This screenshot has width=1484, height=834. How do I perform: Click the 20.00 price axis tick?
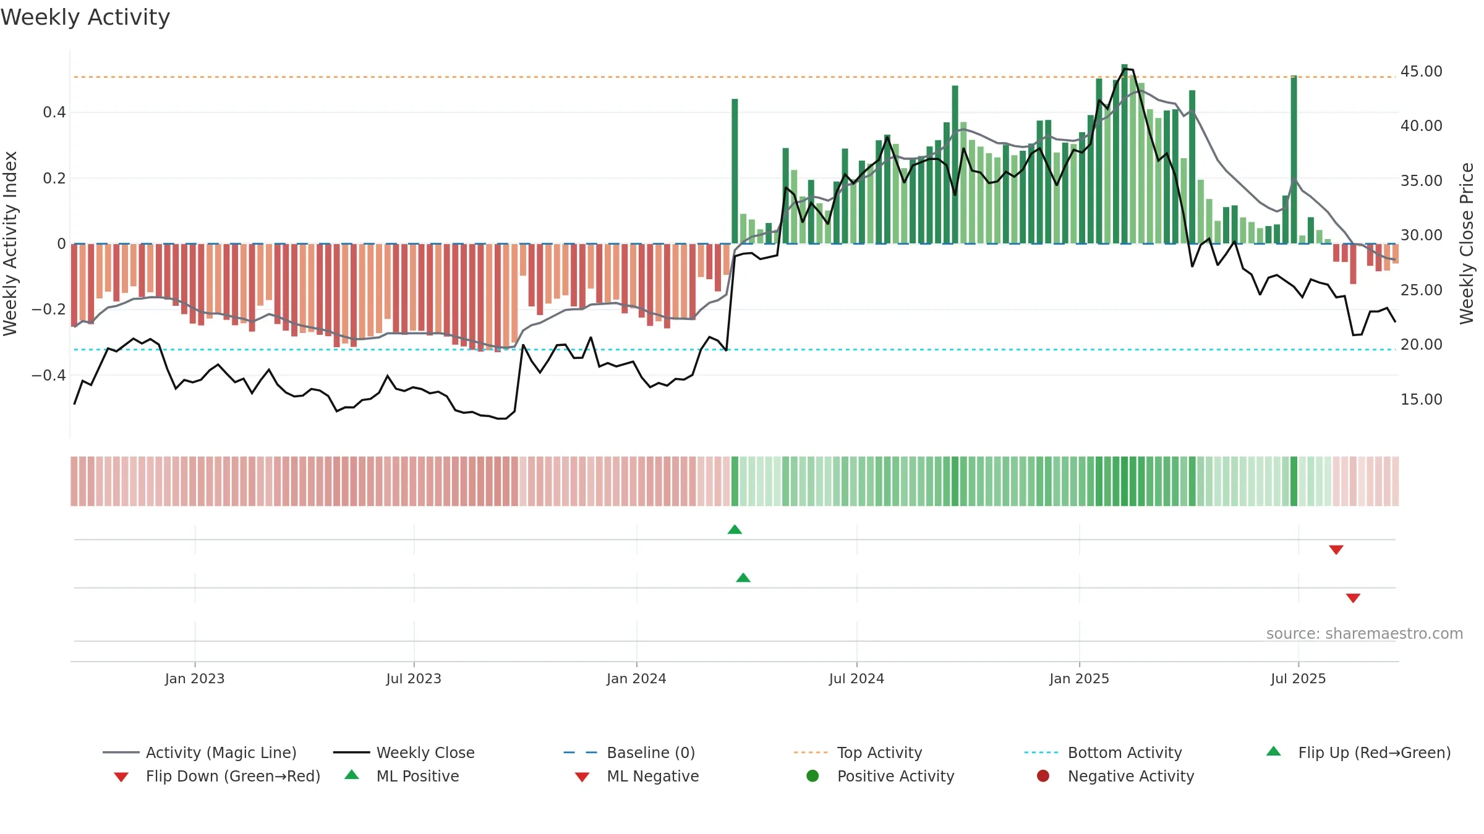[1422, 344]
